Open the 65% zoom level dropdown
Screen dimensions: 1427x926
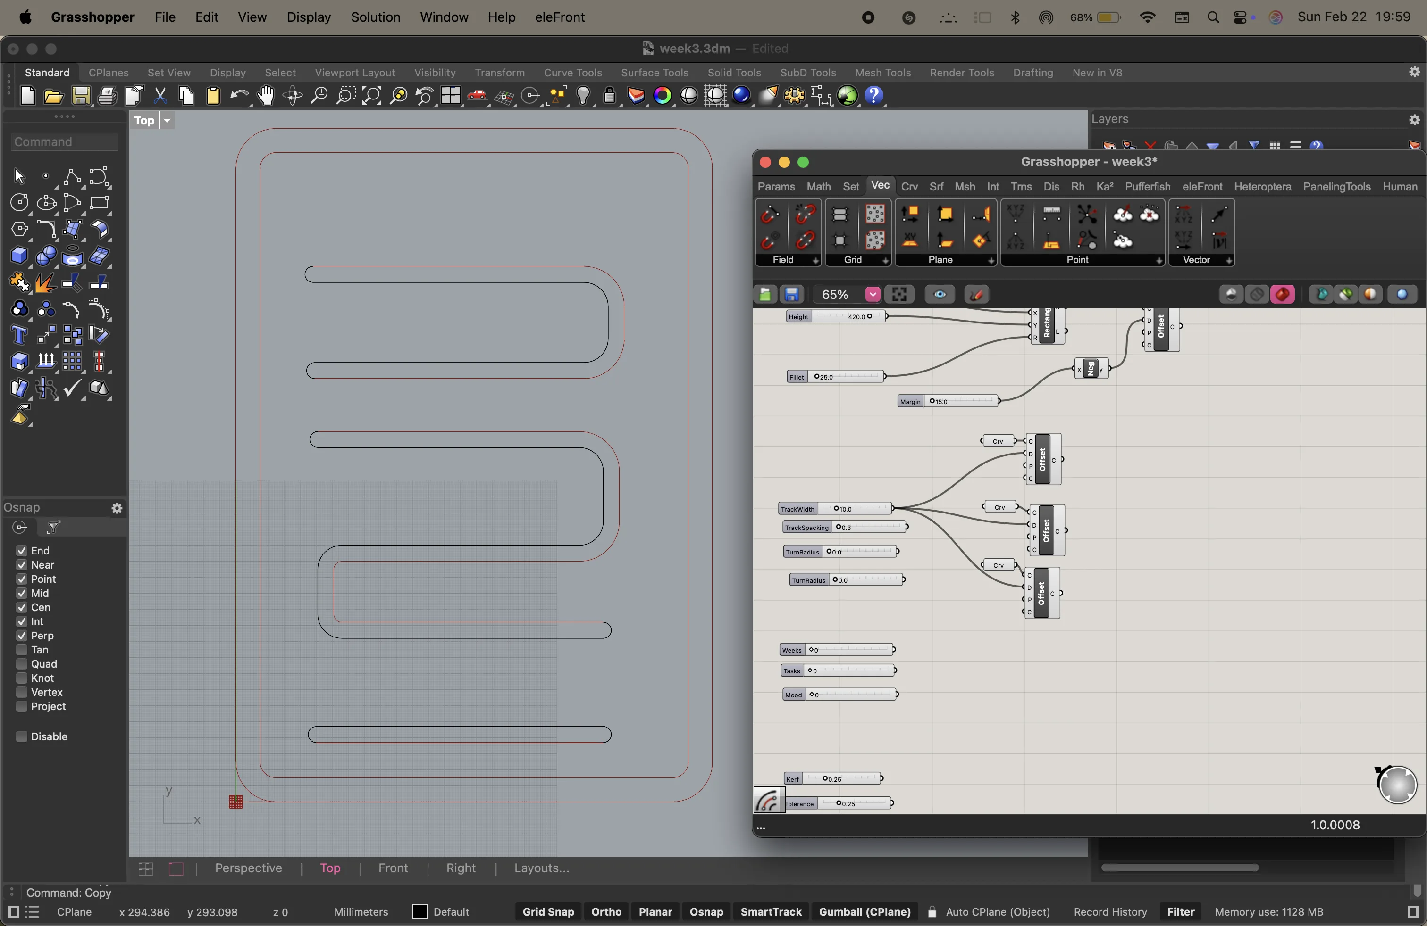click(x=873, y=295)
